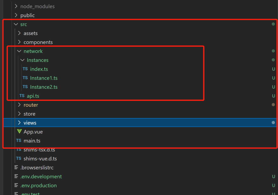Select the store folder
This screenshot has height=195, width=278.
pos(29,114)
